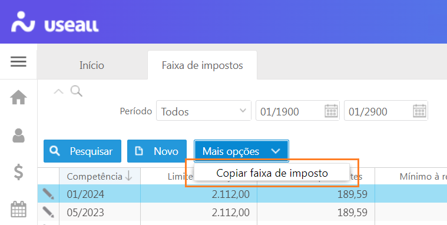Click the magnifier icon above Período
The image size is (447, 225).
[77, 91]
